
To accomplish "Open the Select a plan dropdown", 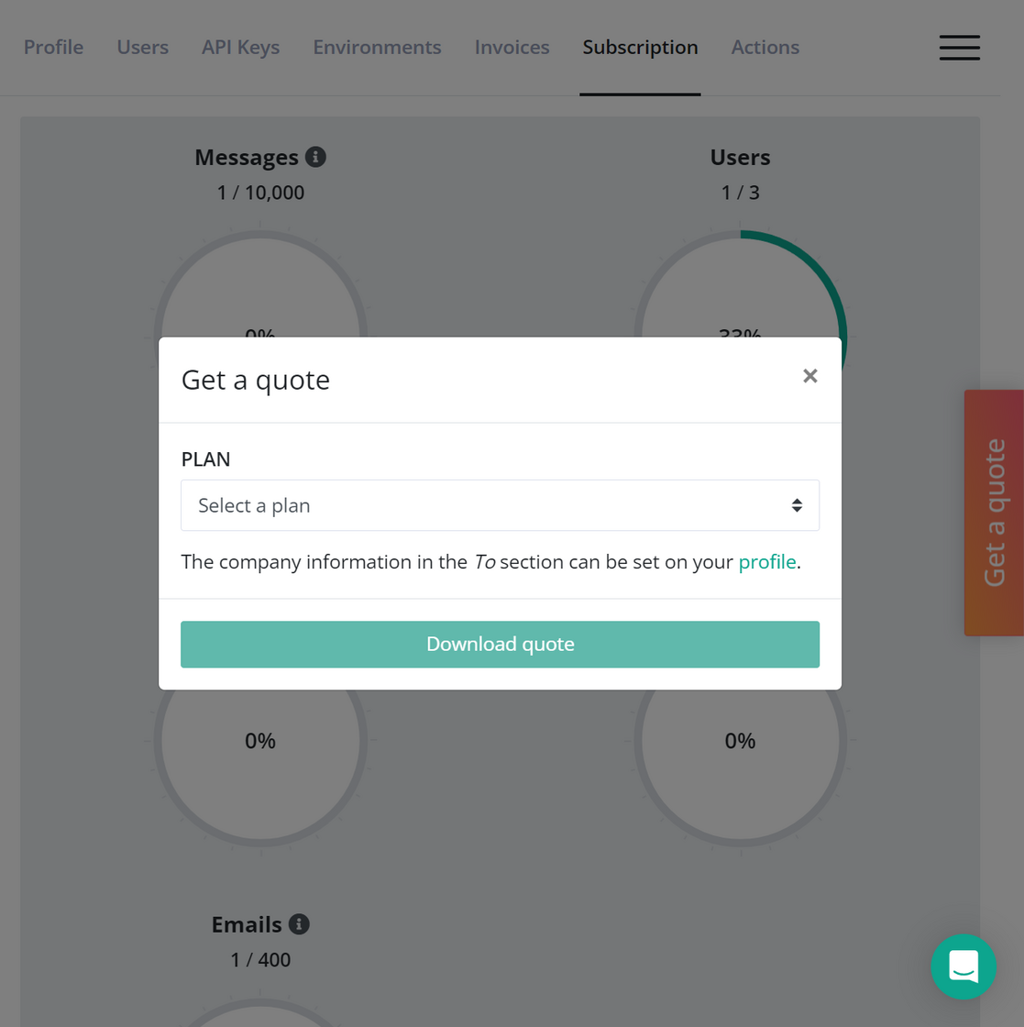I will [x=501, y=505].
